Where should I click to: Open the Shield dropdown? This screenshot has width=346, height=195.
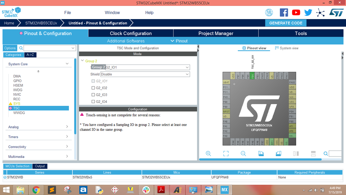click(145, 74)
